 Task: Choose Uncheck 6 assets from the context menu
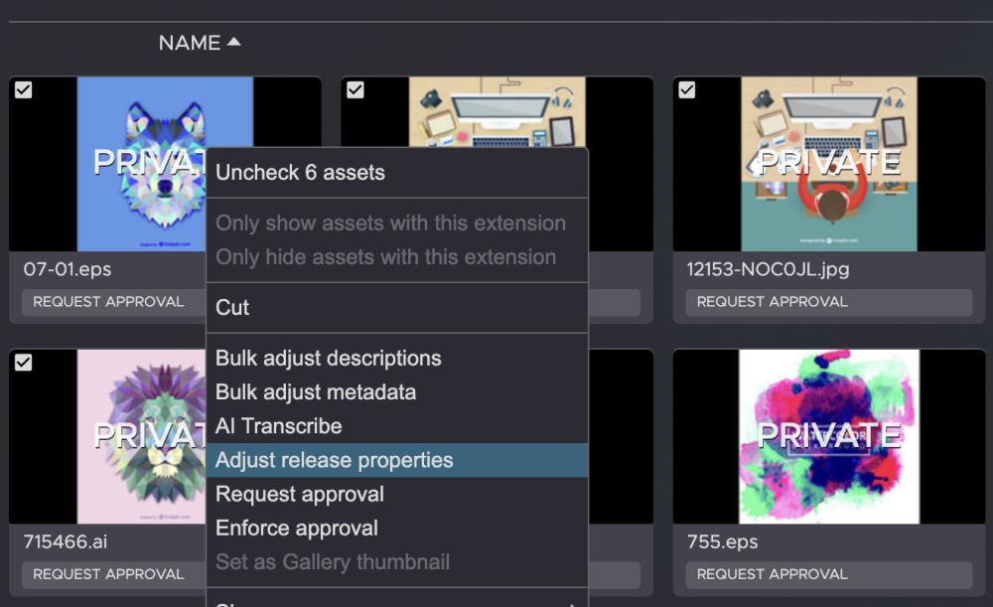(300, 173)
